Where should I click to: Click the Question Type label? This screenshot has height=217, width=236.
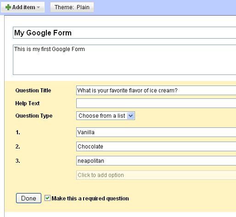[x=34, y=116]
